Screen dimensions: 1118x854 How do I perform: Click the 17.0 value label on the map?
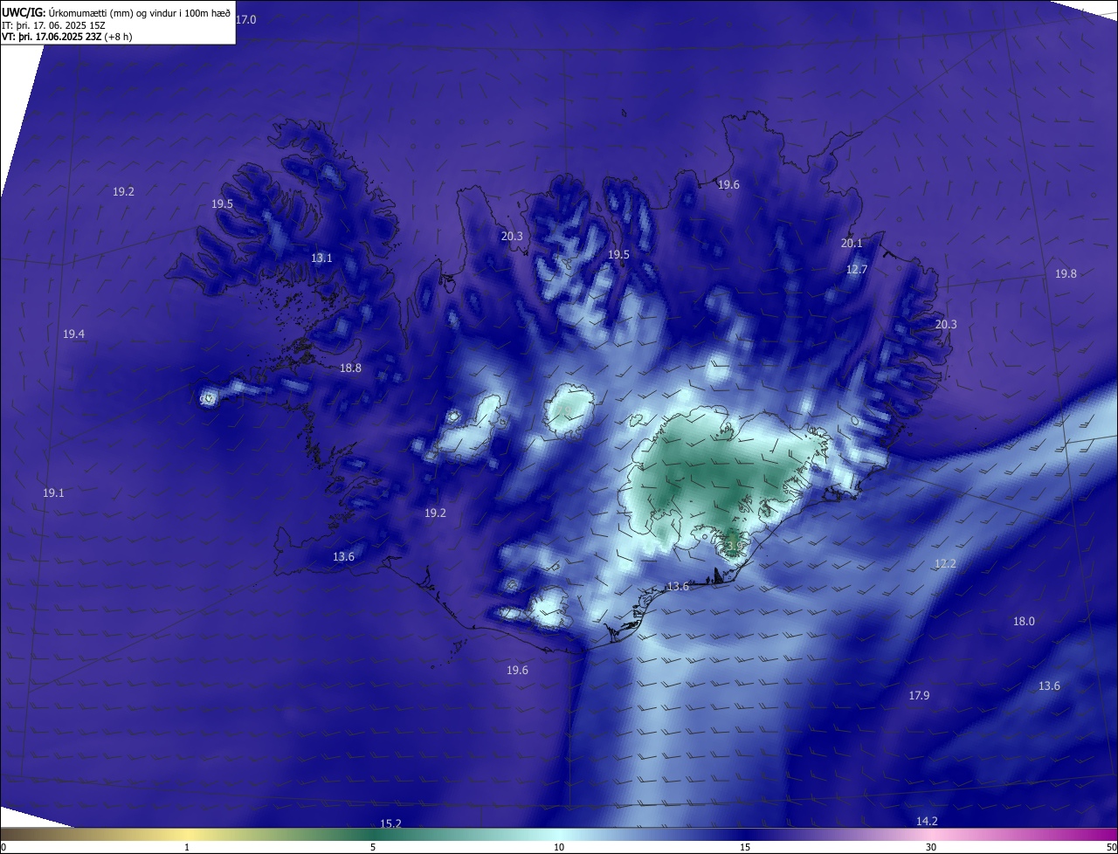point(246,19)
